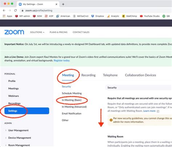Click the Learn more link
The width and height of the screenshot is (172, 147).
click(149, 111)
